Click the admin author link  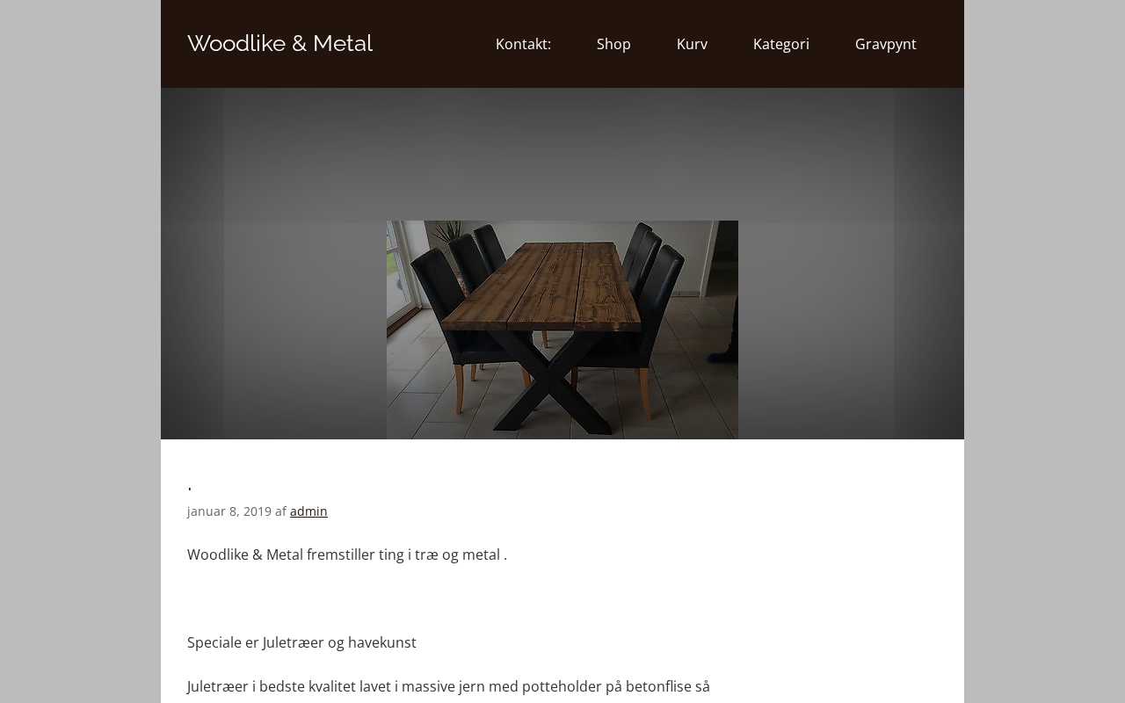(x=308, y=511)
